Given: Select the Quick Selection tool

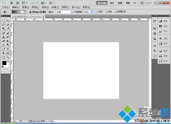Looking at the screenshot, I should [8, 25].
